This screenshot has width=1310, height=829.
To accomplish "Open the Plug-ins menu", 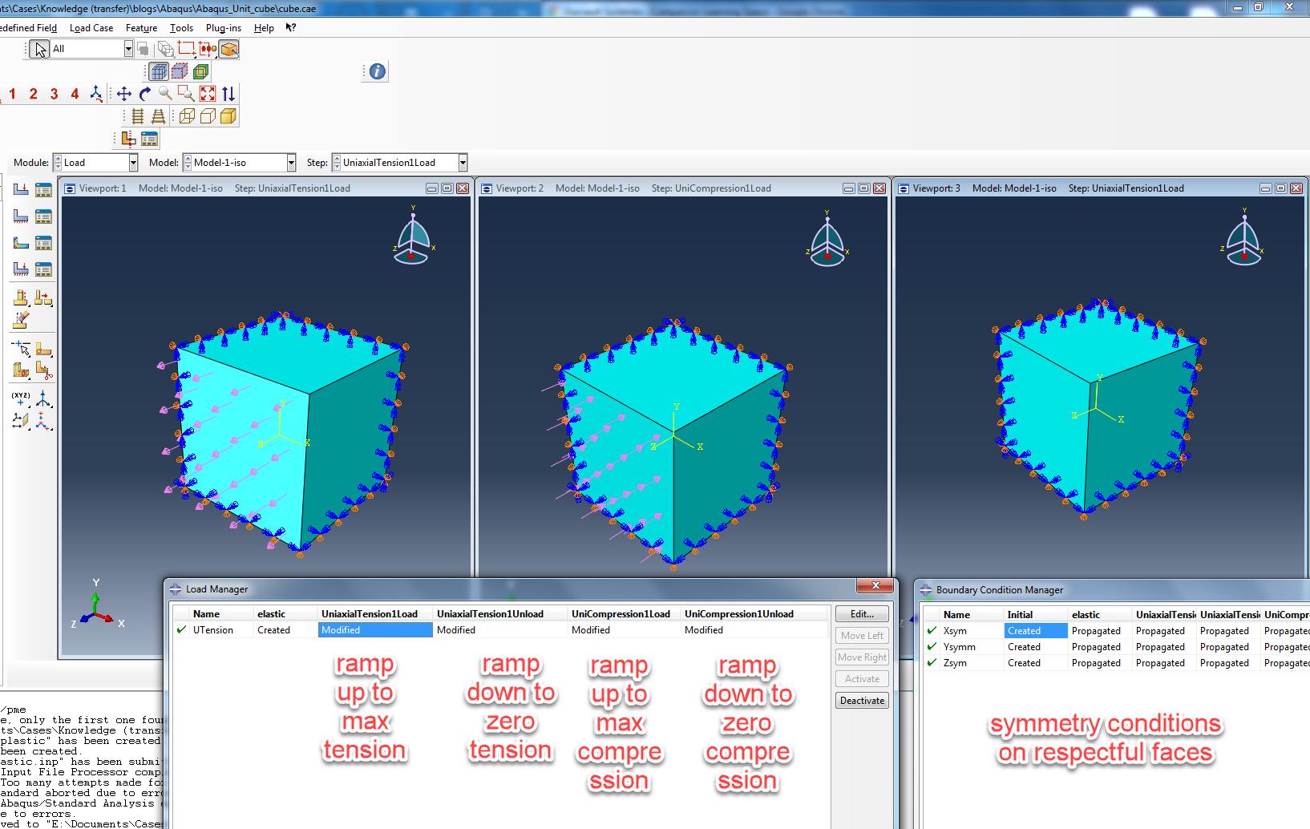I will [224, 27].
